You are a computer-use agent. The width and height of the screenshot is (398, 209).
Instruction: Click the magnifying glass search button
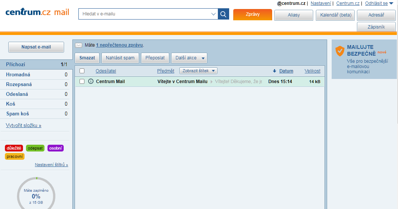223,14
